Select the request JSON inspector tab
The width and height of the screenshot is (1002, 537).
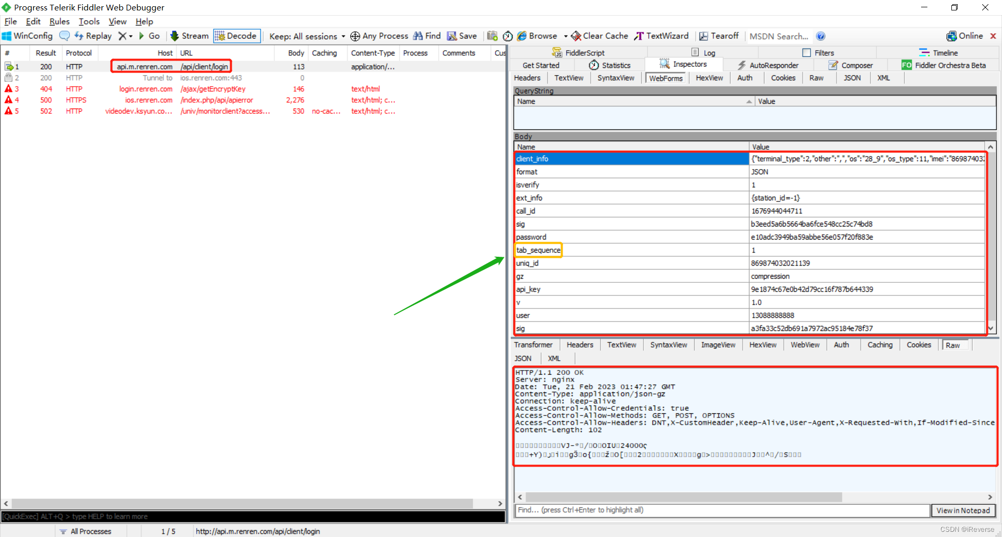[x=852, y=78]
